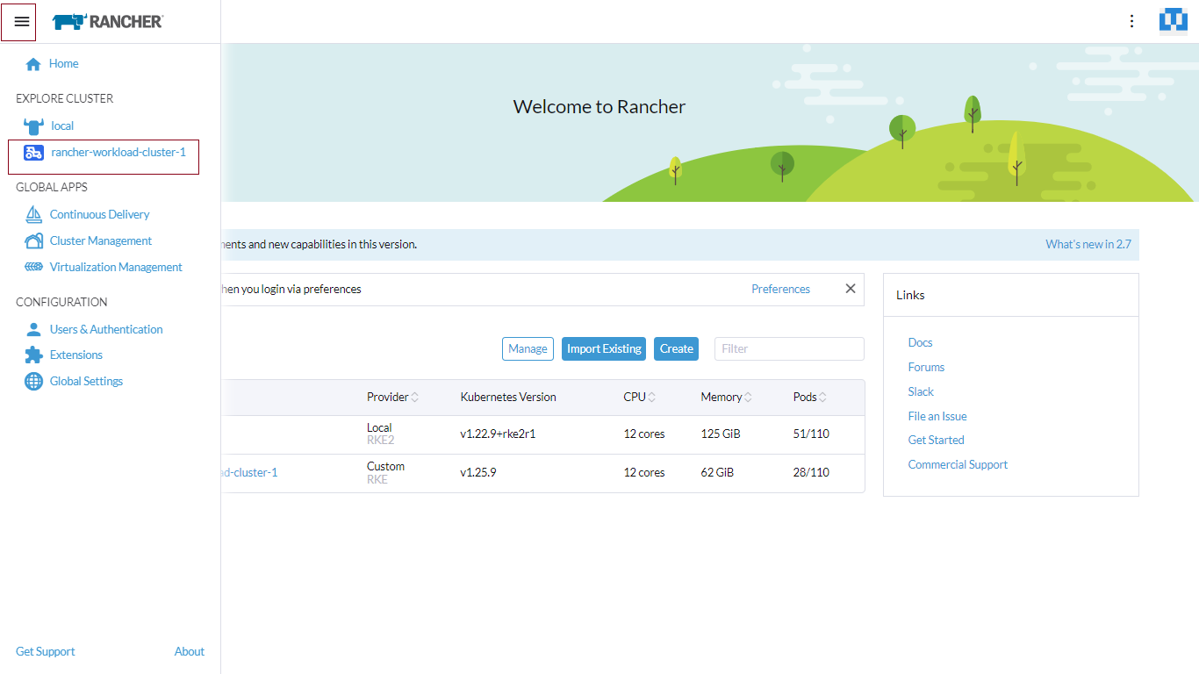This screenshot has height=674, width=1199.
Task: Open the Commercial Support link
Action: pyautogui.click(x=958, y=464)
